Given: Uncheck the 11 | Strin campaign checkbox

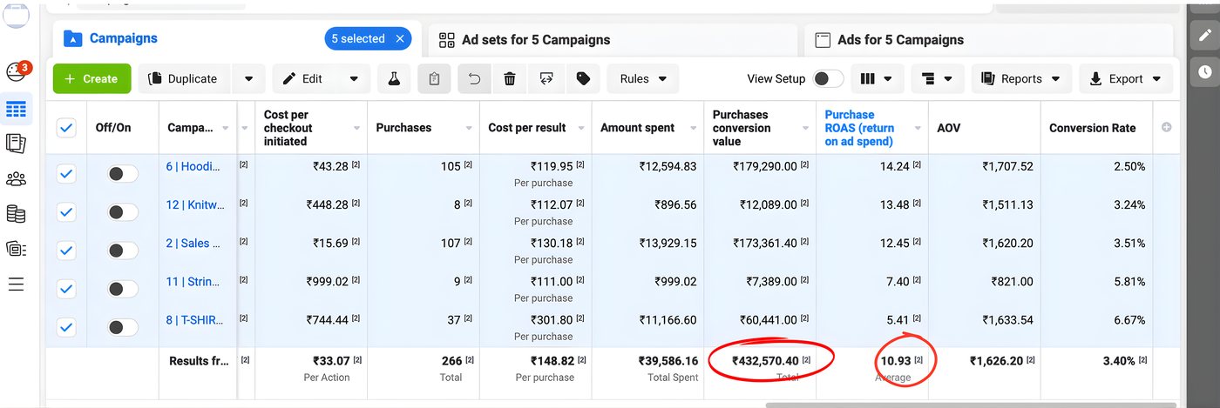Looking at the screenshot, I should coord(66,289).
